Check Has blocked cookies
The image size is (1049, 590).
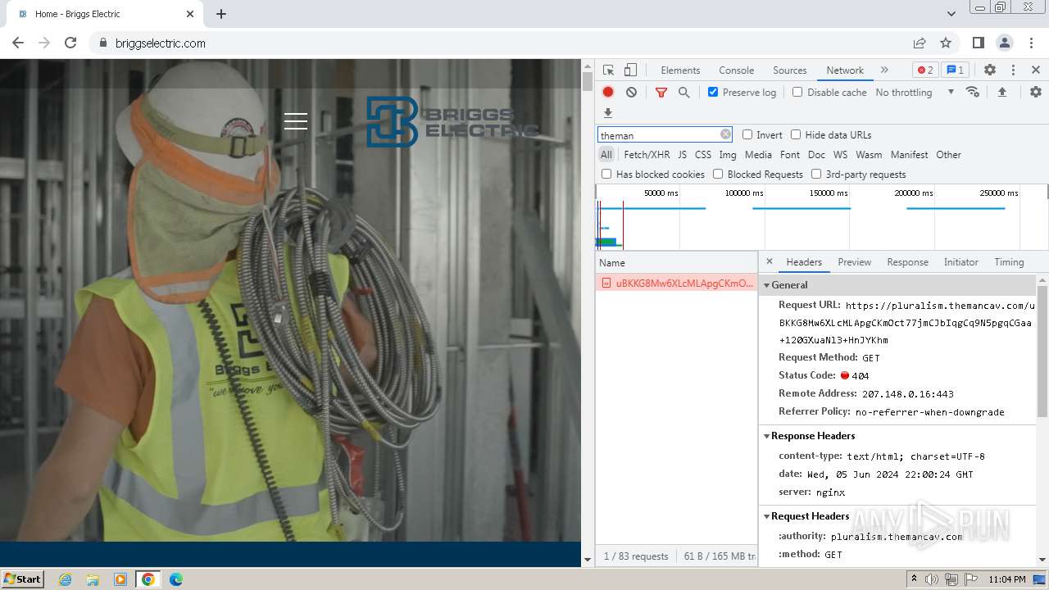pos(606,174)
